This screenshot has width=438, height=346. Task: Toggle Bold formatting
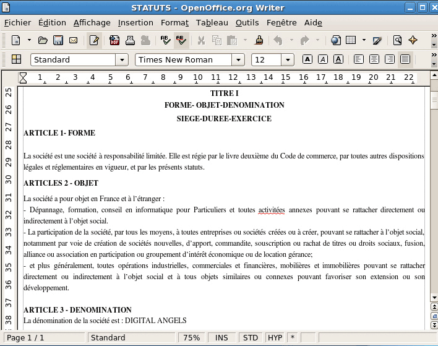tap(307, 59)
